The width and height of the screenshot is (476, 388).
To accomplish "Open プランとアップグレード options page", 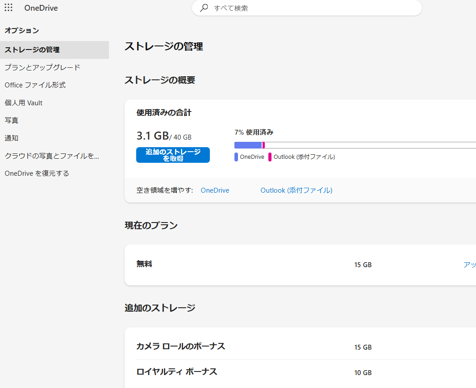I will click(42, 67).
